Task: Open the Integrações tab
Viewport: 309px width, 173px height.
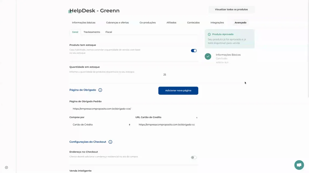Action: [x=217, y=22]
